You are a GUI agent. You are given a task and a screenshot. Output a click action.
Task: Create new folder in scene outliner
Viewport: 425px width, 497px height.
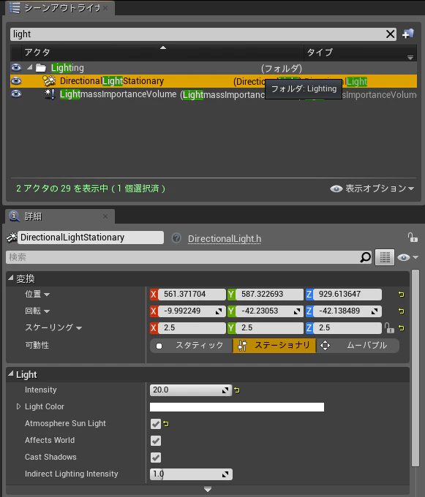[408, 34]
